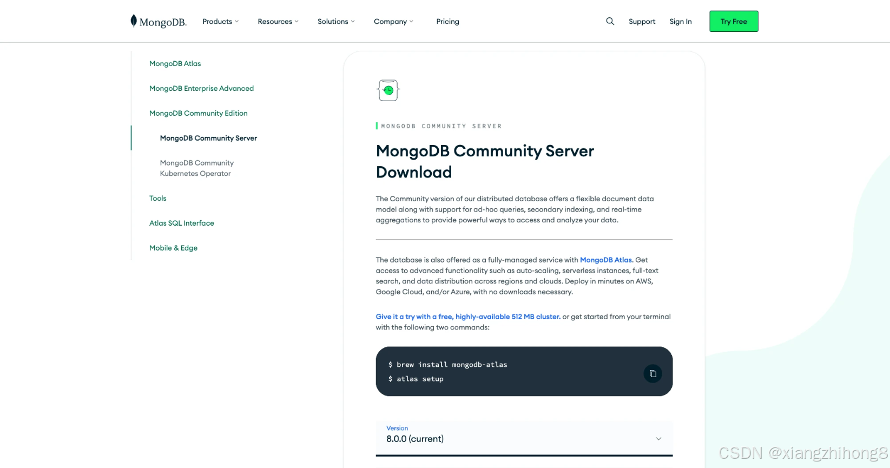Viewport: 890px width, 468px height.
Task: Select MongoDB Enterprise Advanced in sidebar
Action: tap(201, 88)
